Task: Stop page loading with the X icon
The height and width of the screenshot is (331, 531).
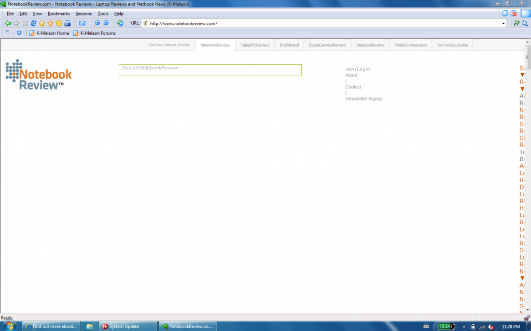Action: tap(25, 23)
